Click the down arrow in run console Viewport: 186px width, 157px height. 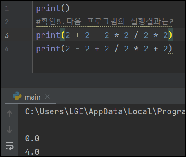pyautogui.click(x=9, y=130)
